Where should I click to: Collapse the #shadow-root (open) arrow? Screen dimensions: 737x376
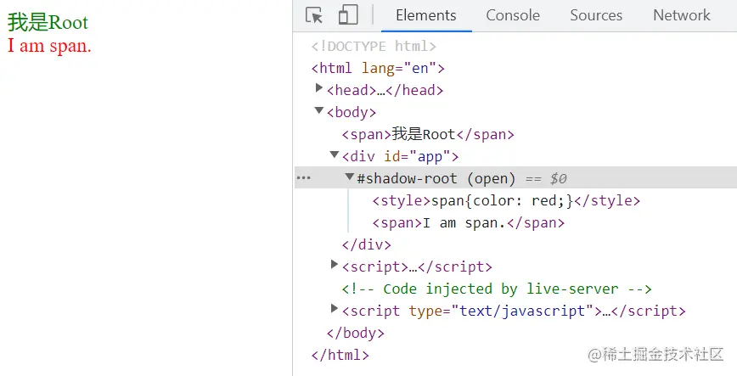click(x=349, y=177)
